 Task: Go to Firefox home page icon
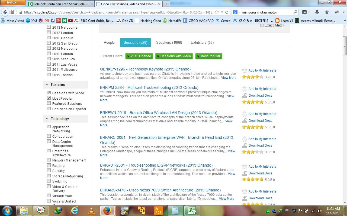(x=327, y=12)
